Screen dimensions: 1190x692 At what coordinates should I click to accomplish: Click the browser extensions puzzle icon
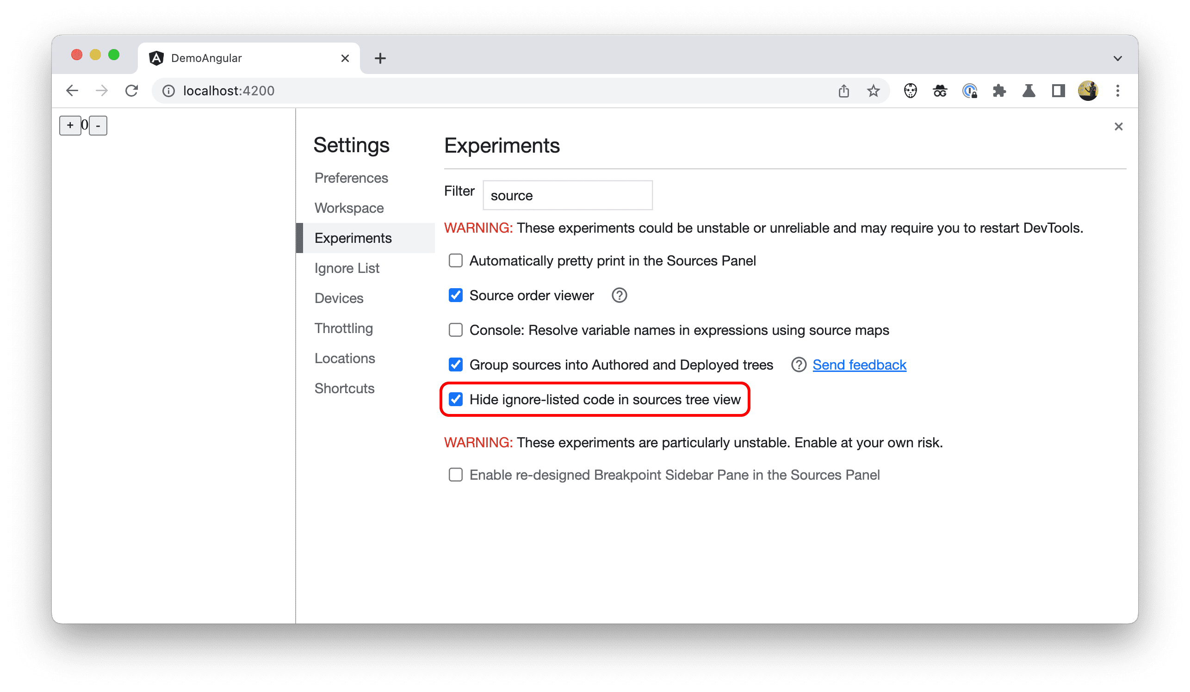[x=999, y=91]
